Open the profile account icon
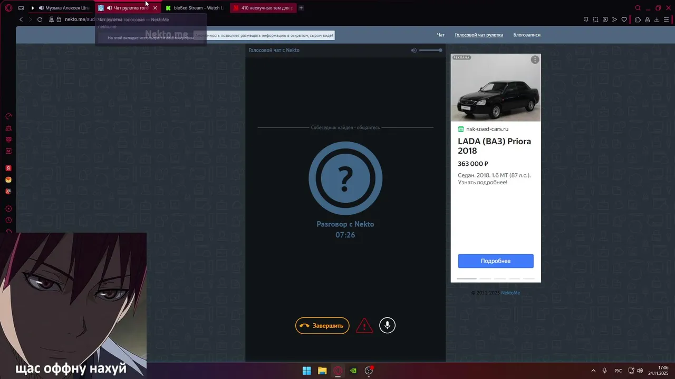The width and height of the screenshot is (675, 379). (x=648, y=19)
